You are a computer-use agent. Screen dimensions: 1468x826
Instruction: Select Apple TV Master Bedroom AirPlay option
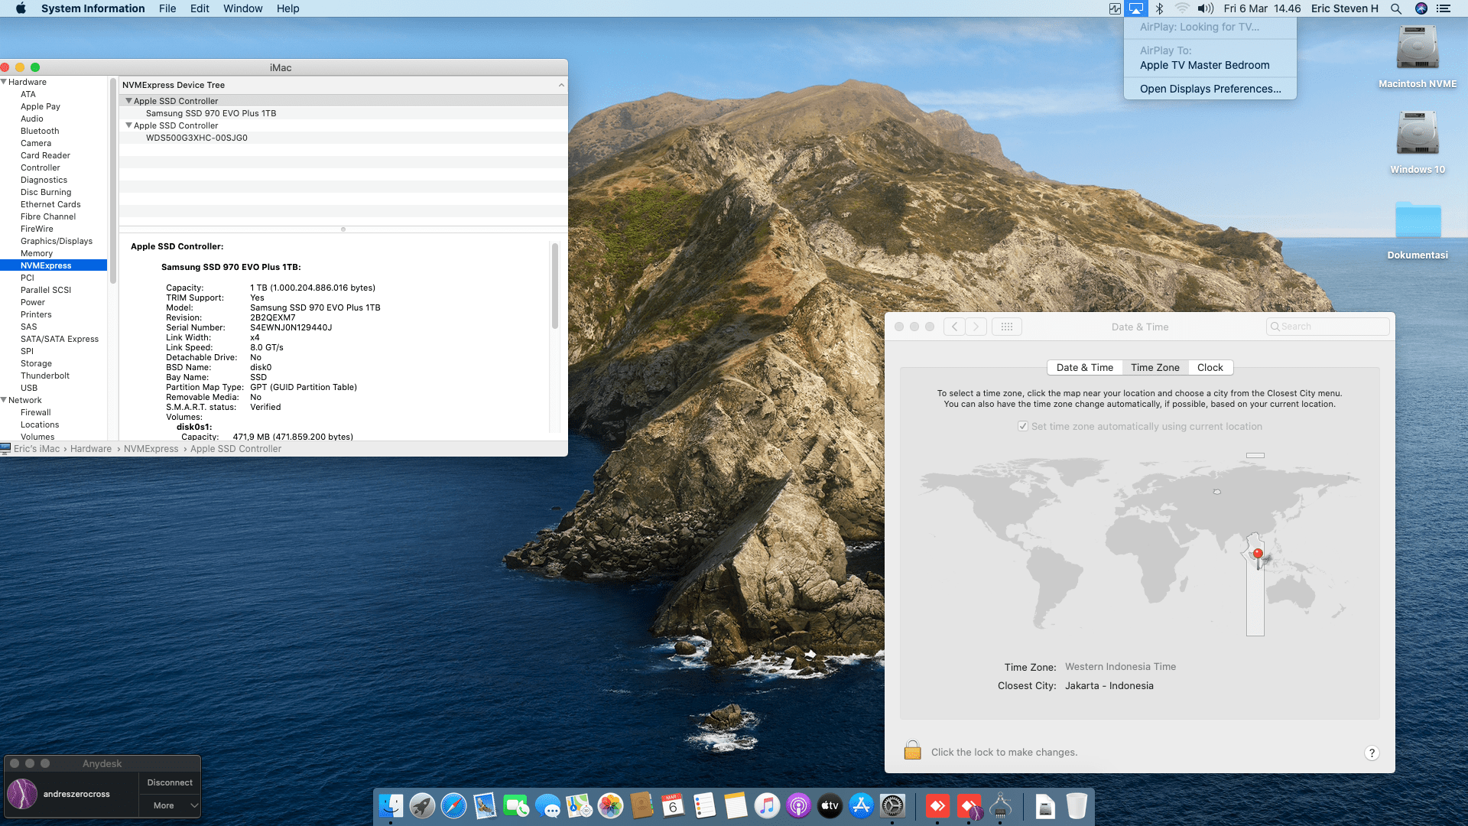pos(1204,66)
